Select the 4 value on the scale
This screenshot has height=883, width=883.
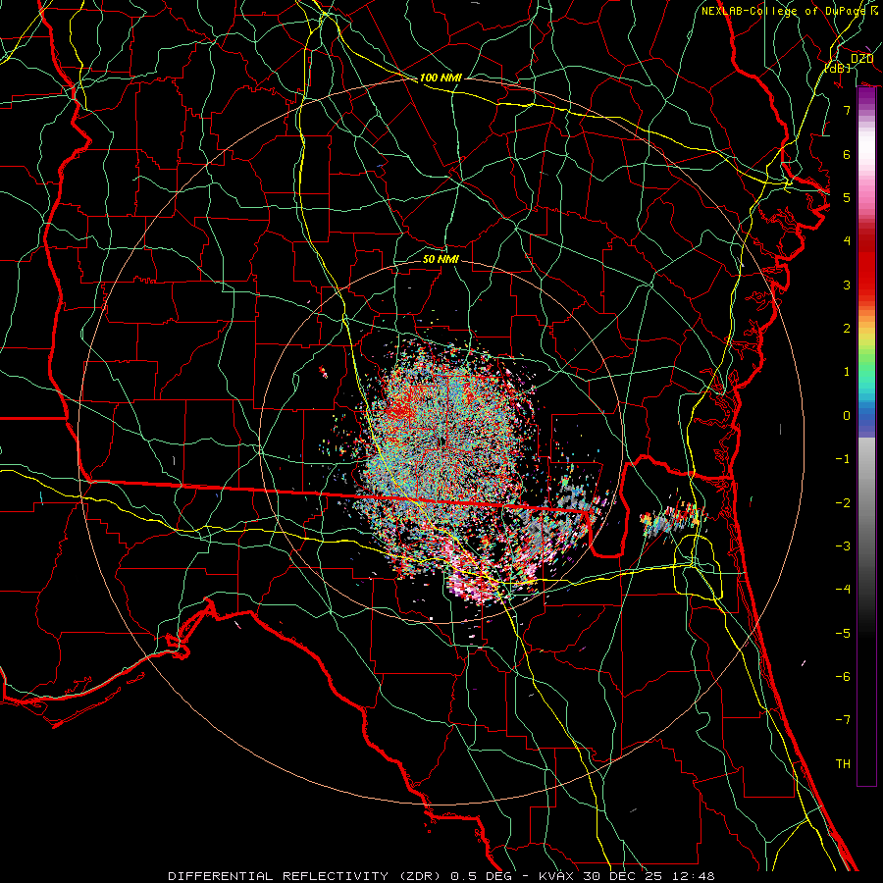(x=847, y=240)
